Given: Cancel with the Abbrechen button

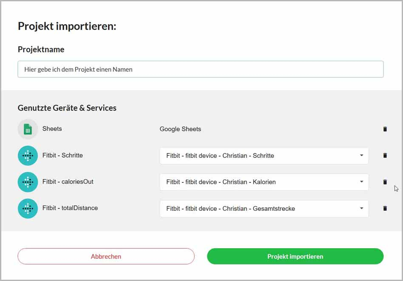Looking at the screenshot, I should tap(106, 256).
